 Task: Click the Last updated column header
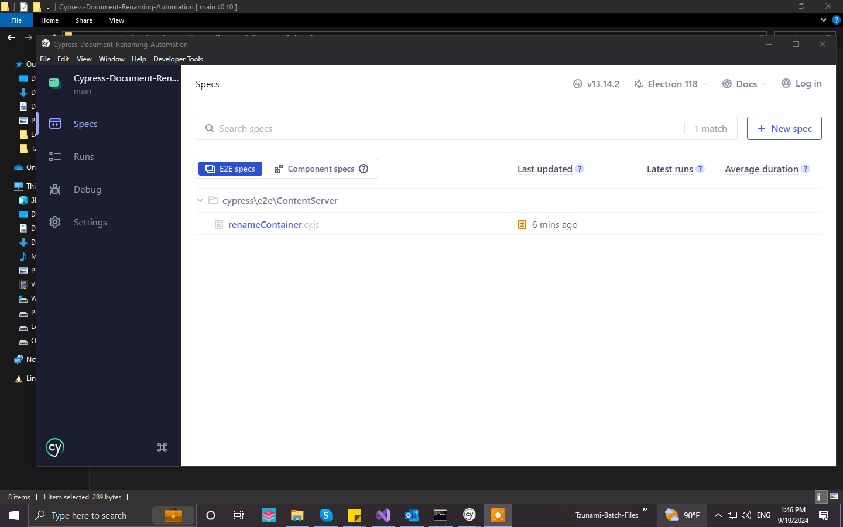pos(545,169)
